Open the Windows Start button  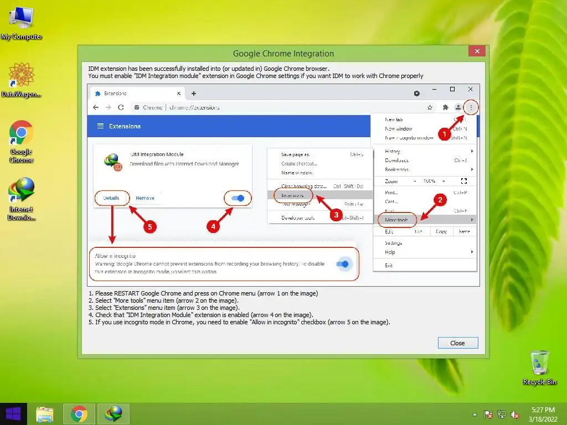pyautogui.click(x=13, y=414)
